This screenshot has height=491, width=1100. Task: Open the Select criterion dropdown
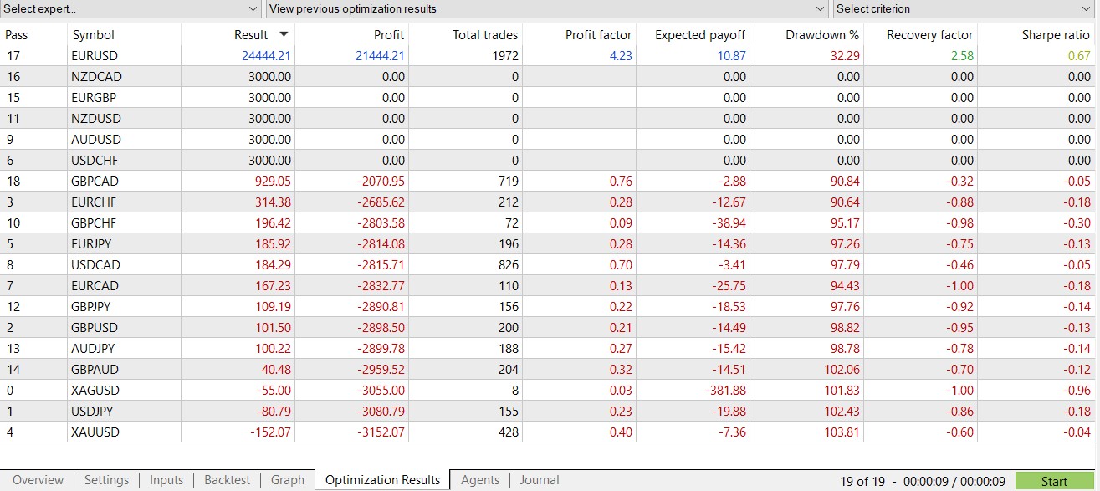click(965, 8)
